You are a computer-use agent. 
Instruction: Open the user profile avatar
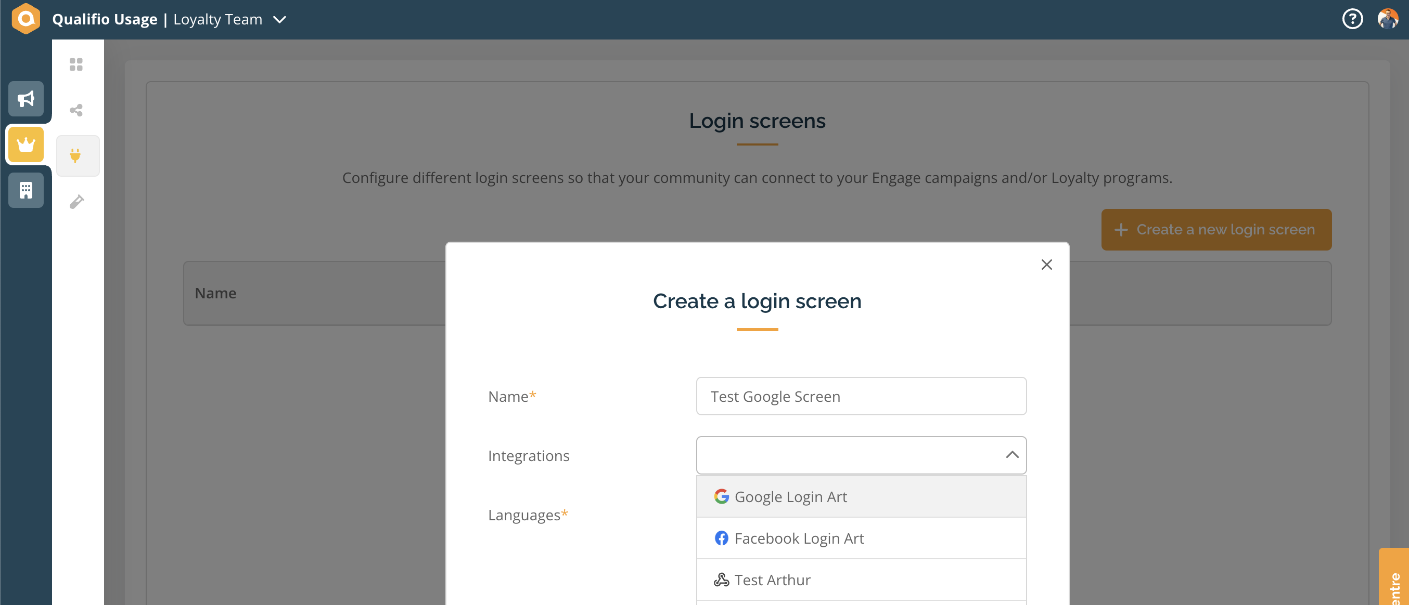pyautogui.click(x=1388, y=19)
